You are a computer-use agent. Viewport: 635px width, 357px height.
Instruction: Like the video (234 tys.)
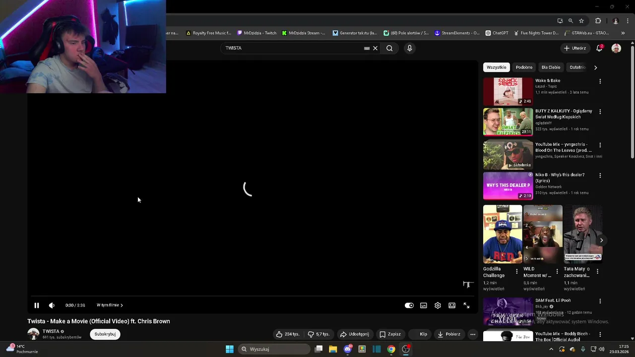click(288, 334)
